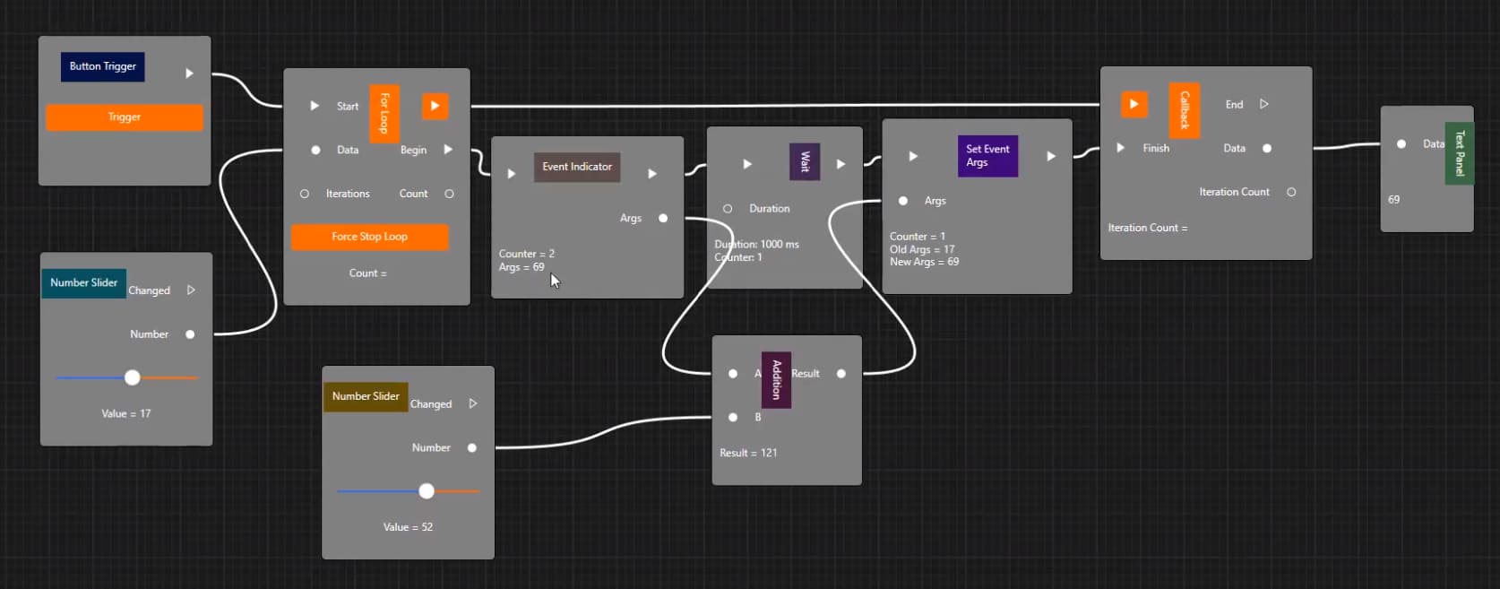Click the Callback Finish input arrow
The image size is (1500, 589).
[x=1120, y=148]
